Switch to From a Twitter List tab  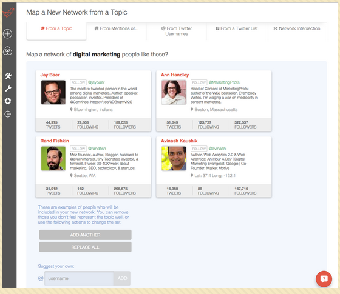(x=237, y=31)
